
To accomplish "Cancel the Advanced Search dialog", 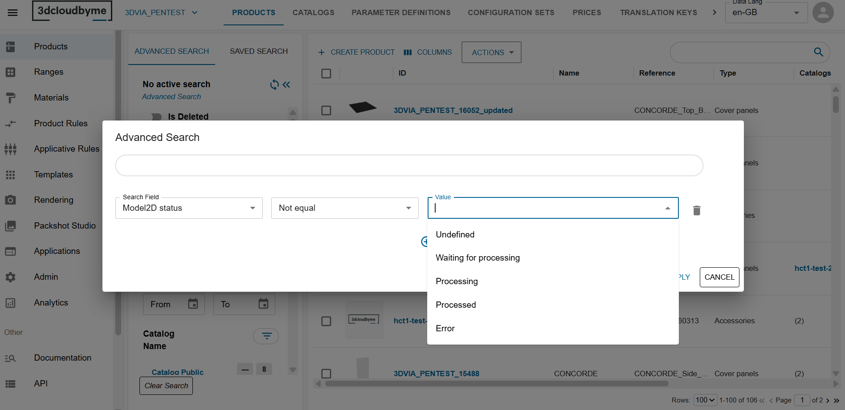I will tap(719, 277).
